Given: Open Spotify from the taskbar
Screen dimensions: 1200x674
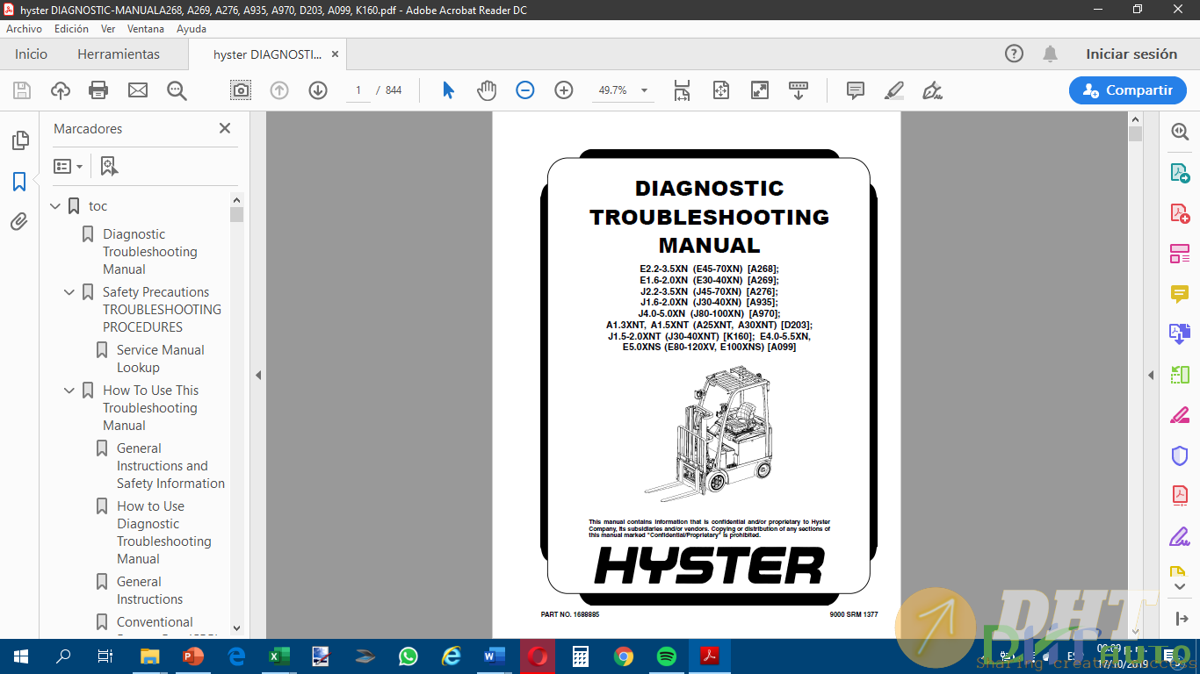Looking at the screenshot, I should (667, 656).
